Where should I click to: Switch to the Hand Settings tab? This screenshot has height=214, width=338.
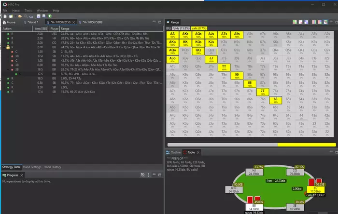coord(32,167)
